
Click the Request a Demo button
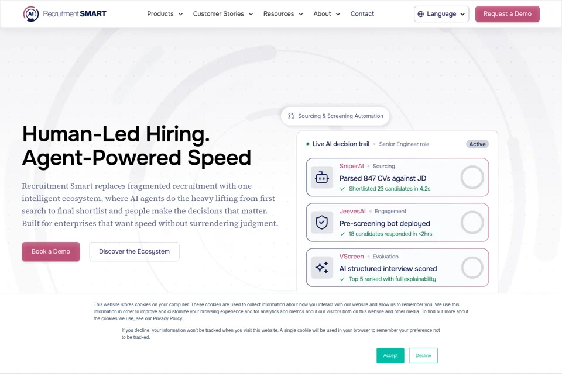point(507,14)
